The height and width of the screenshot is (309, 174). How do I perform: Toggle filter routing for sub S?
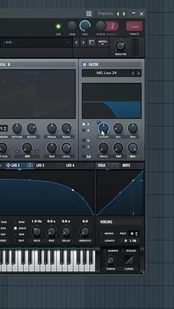84,147
